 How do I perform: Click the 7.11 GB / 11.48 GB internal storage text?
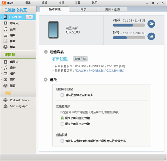pos(134,21)
